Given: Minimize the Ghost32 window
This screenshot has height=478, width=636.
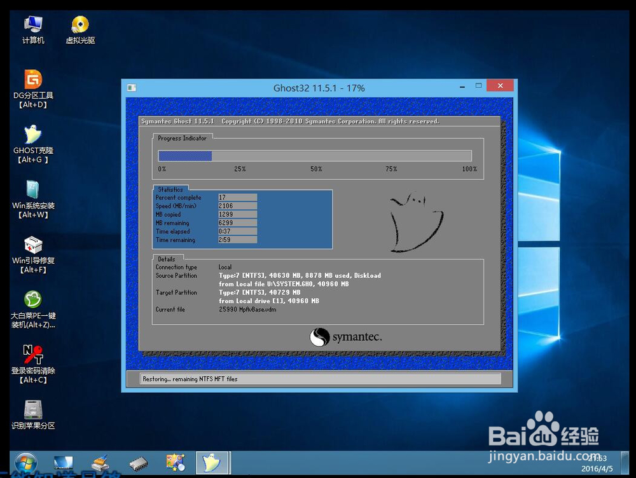Looking at the screenshot, I should pos(462,86).
